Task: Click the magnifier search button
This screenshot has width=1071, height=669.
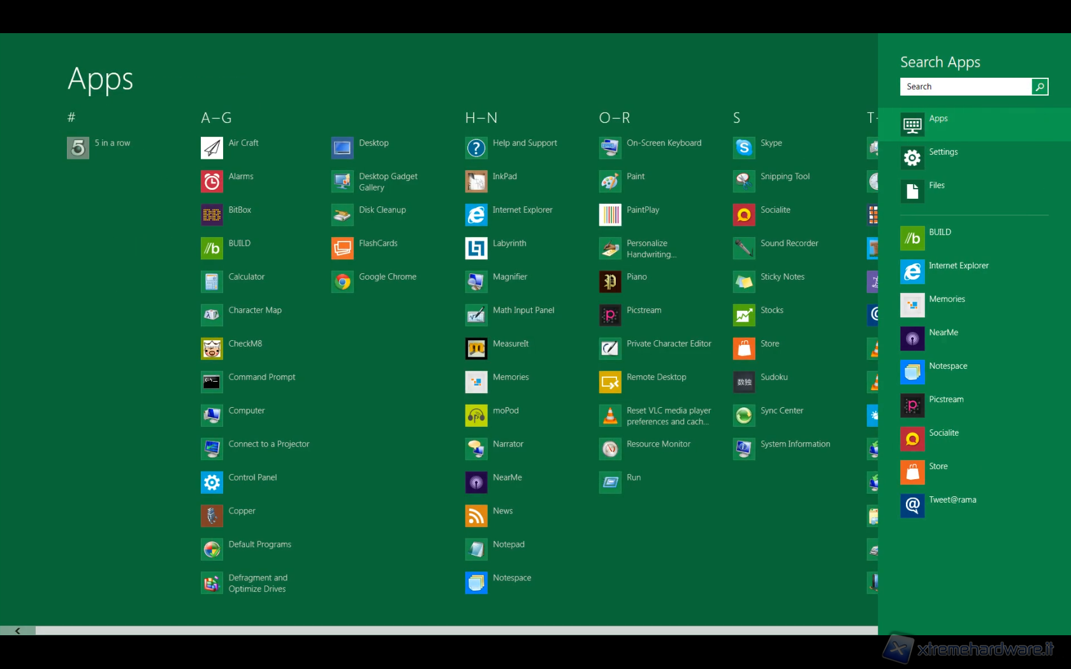Action: pyautogui.click(x=1040, y=87)
